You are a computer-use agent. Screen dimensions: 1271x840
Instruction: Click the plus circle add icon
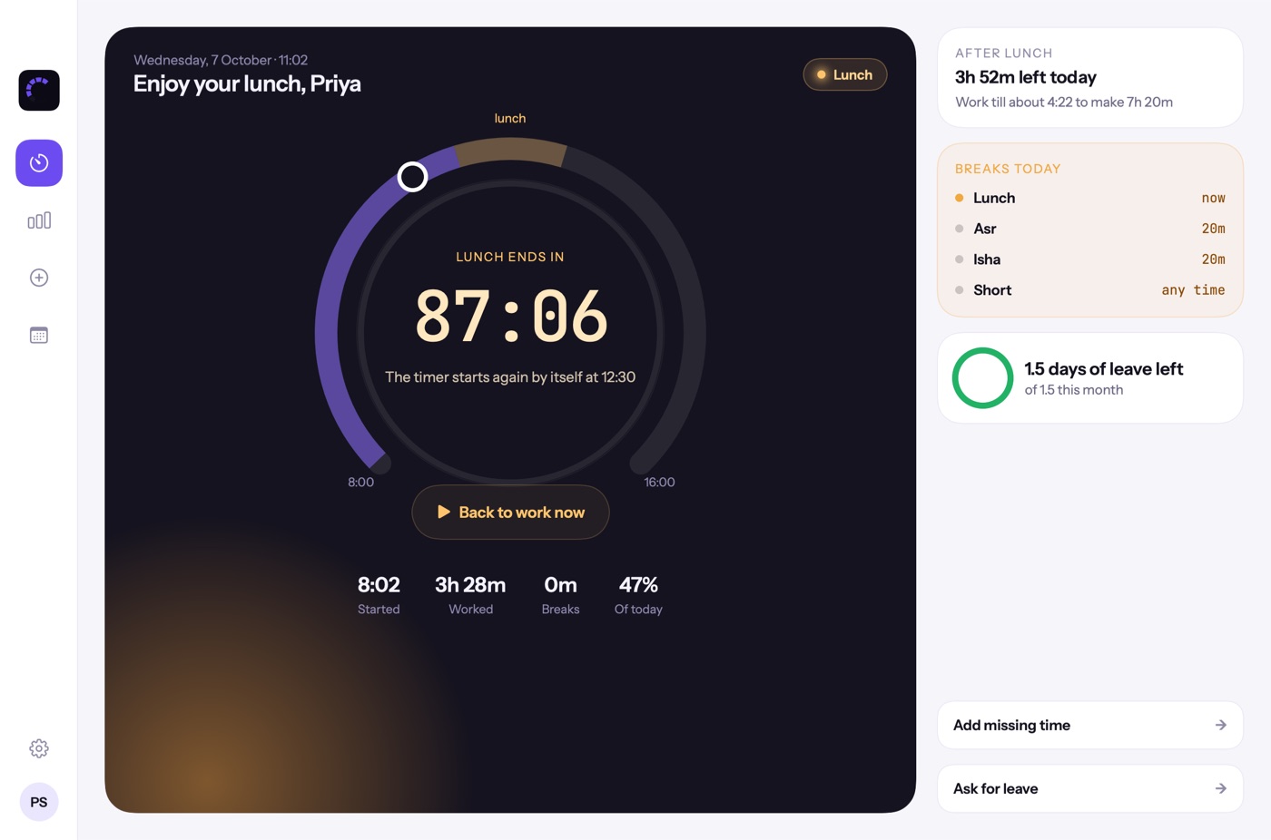point(39,278)
